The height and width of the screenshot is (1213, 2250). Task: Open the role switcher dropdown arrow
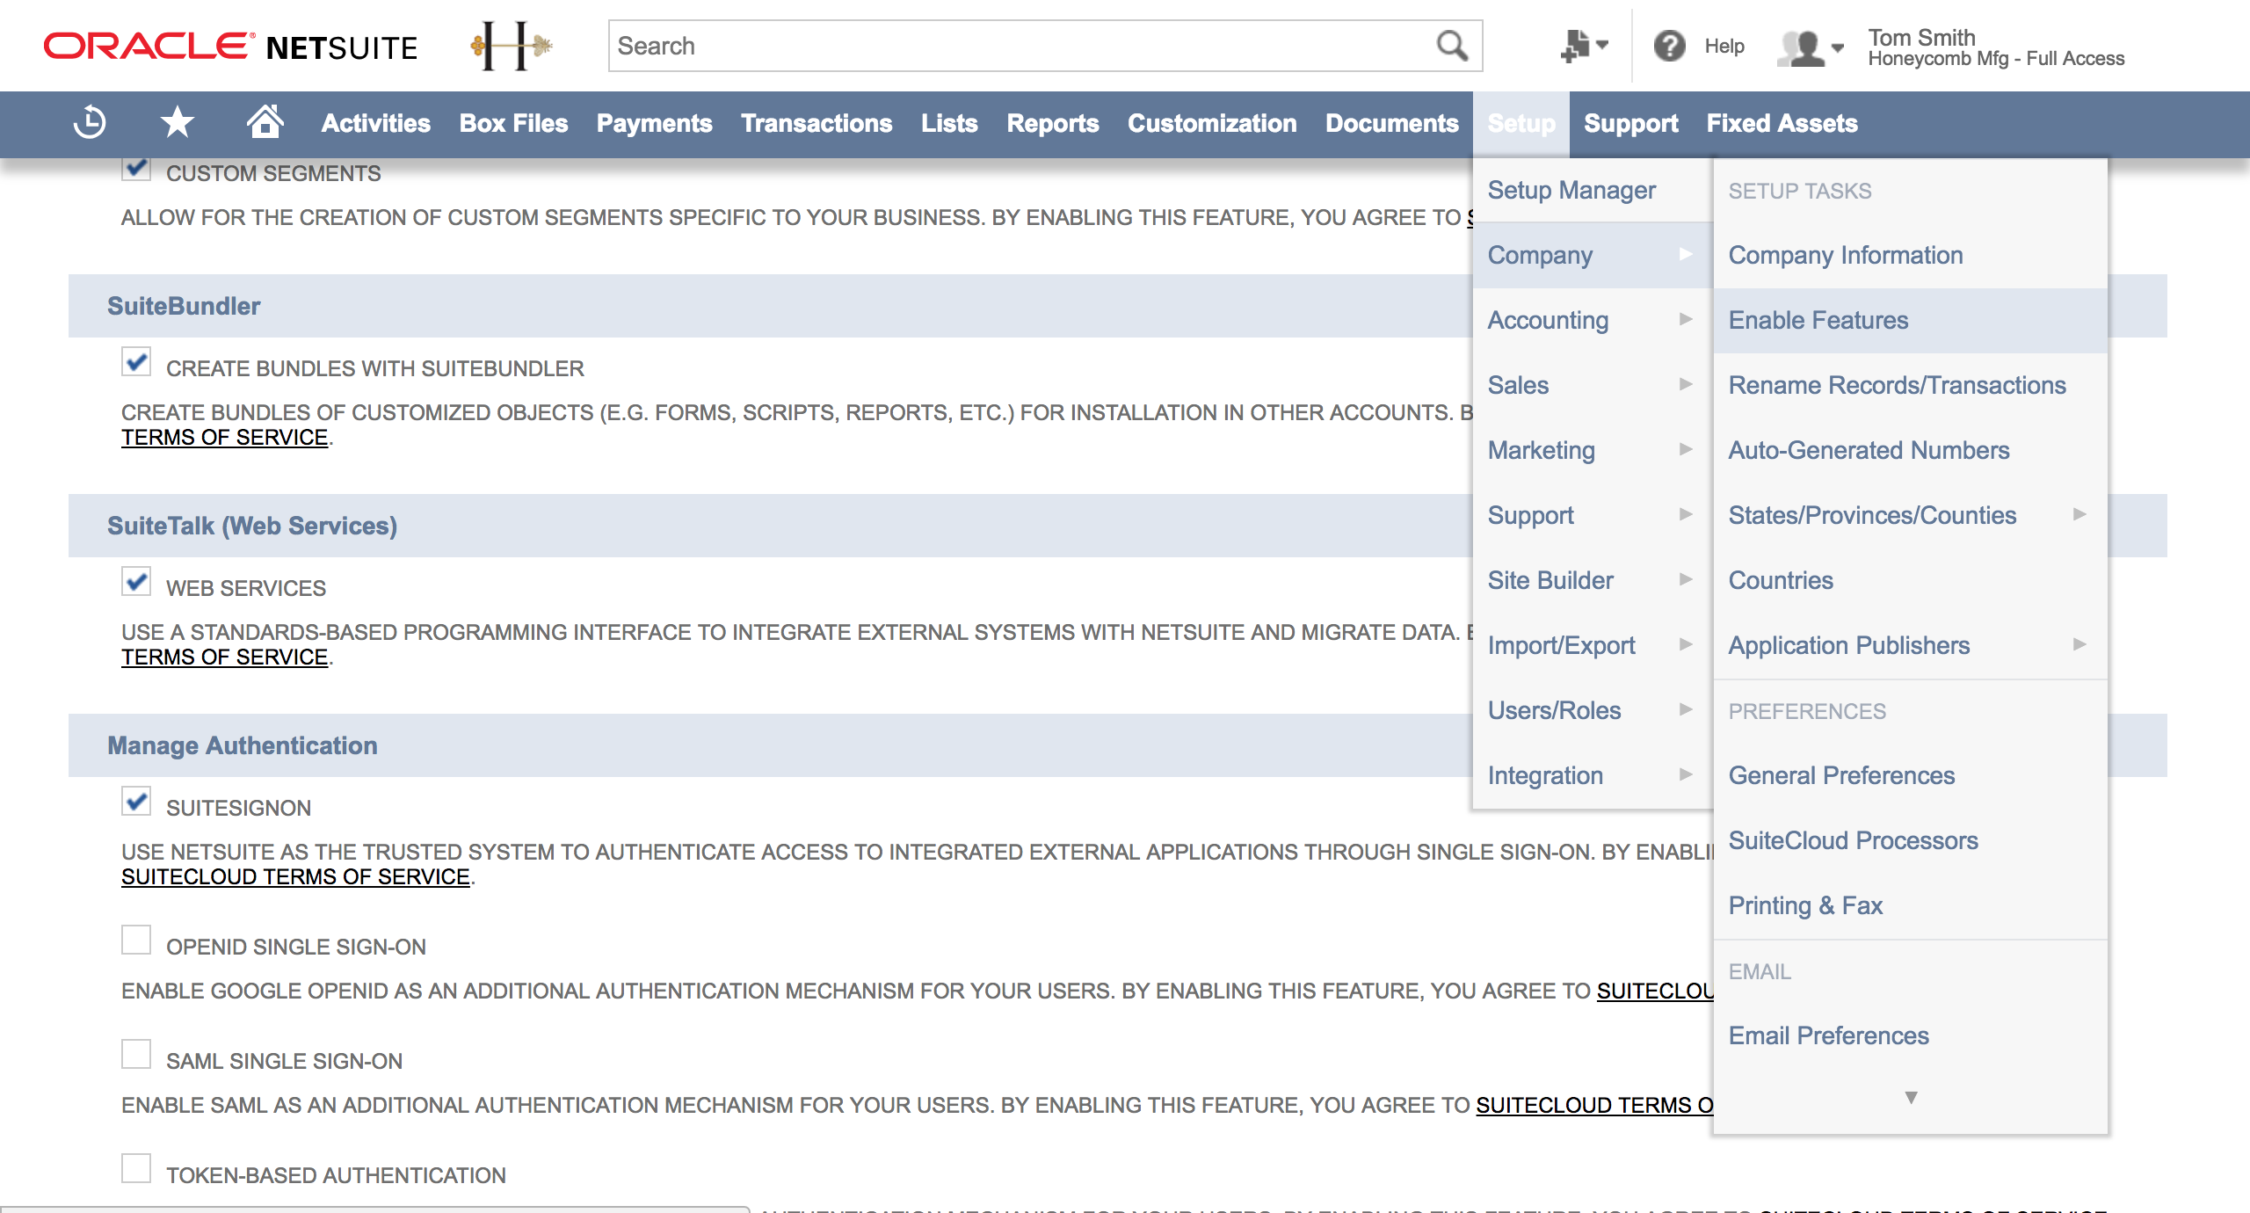pyautogui.click(x=1838, y=48)
